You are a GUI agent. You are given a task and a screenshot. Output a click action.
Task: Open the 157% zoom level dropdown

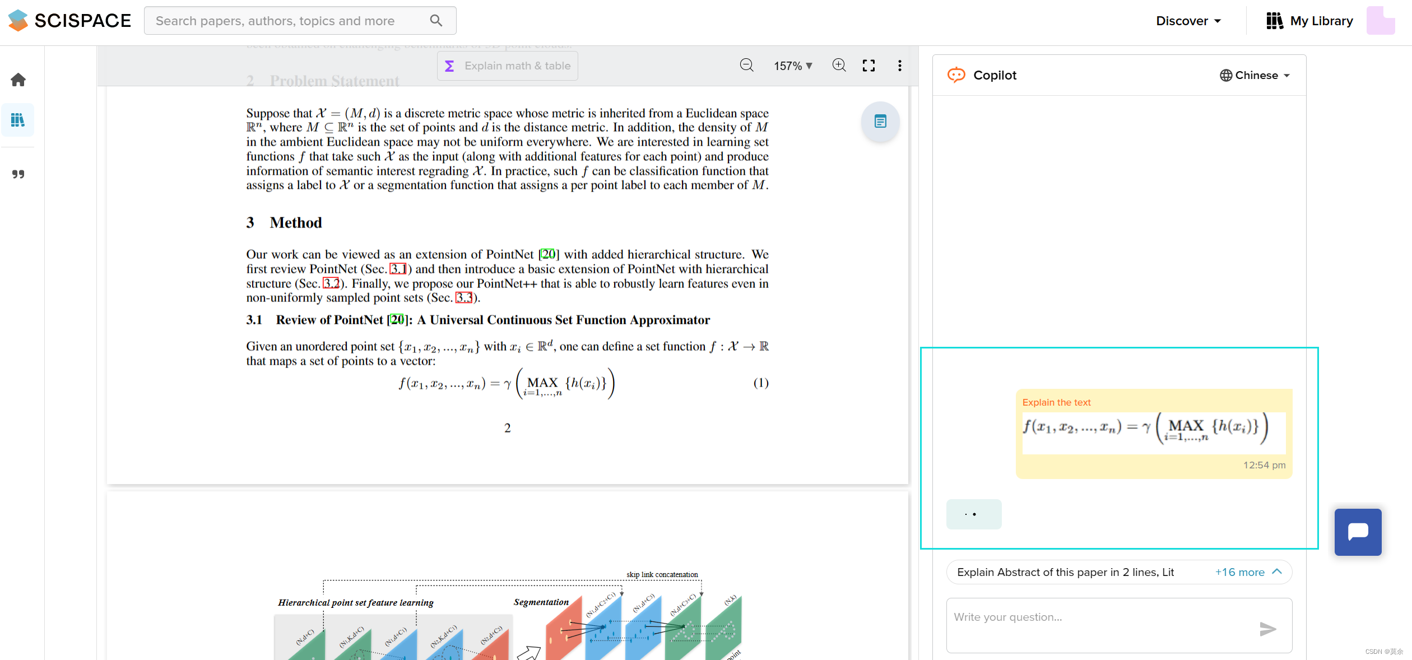click(x=793, y=66)
